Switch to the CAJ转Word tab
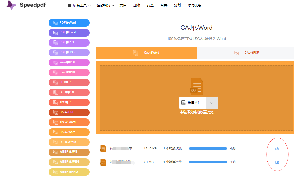 coord(146,53)
